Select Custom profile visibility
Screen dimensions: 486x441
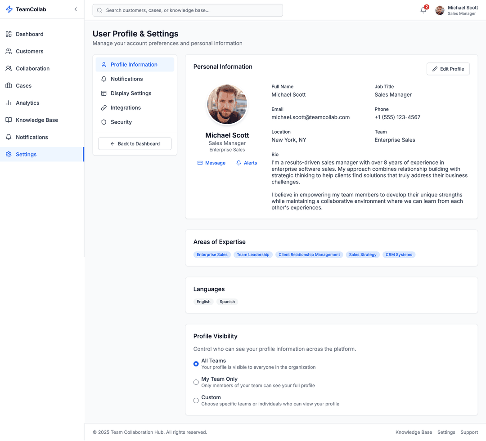tap(196, 401)
